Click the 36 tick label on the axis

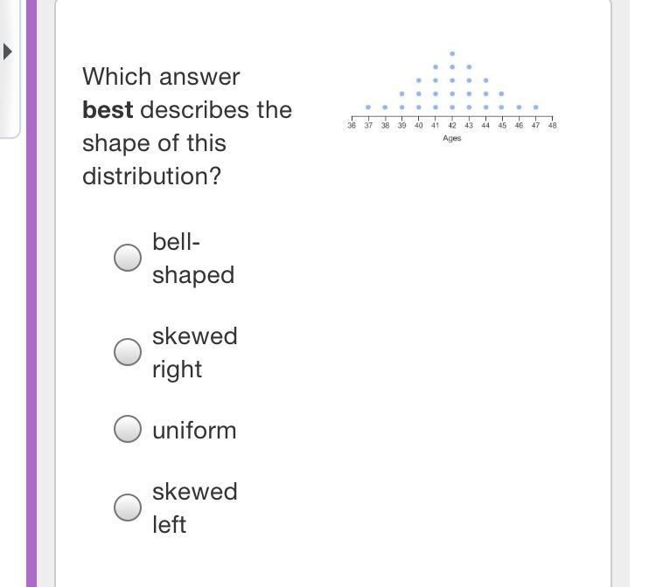click(x=352, y=125)
